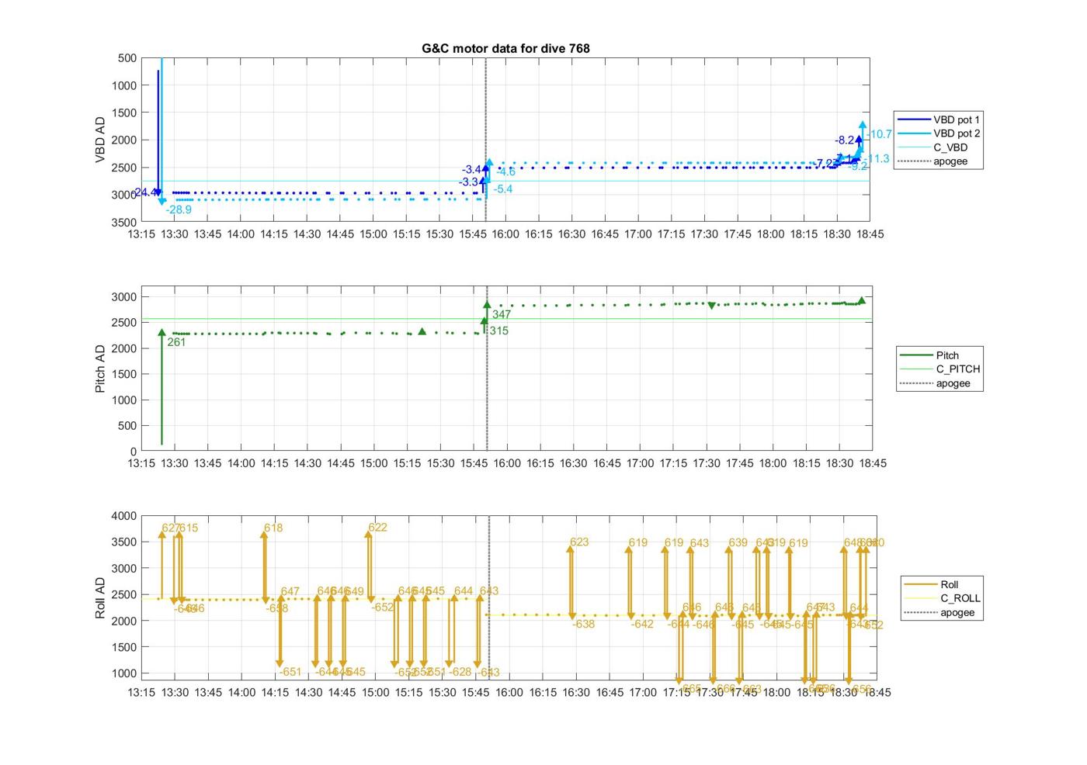Screen dimensions: 1087x765
Task: Click '14:15' tick on Roll plot x-axis
Action: tap(275, 692)
